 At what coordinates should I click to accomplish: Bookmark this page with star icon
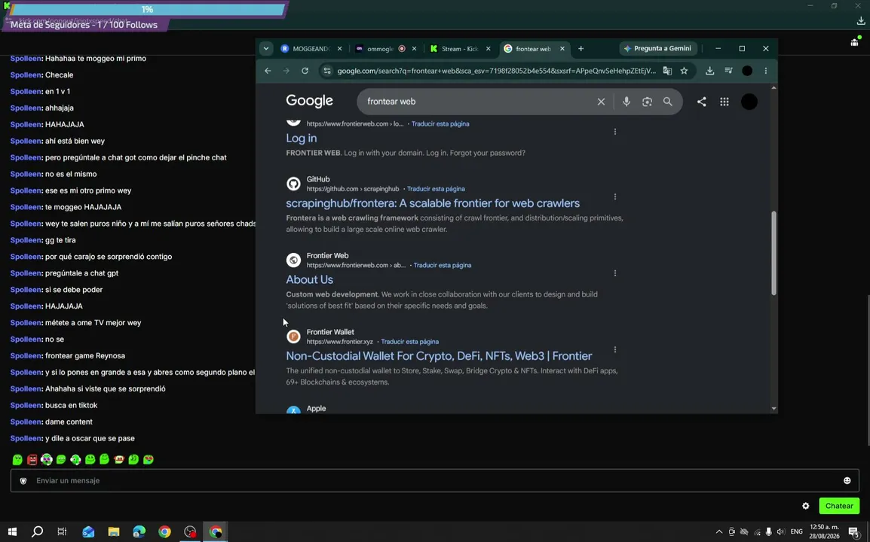coord(684,71)
